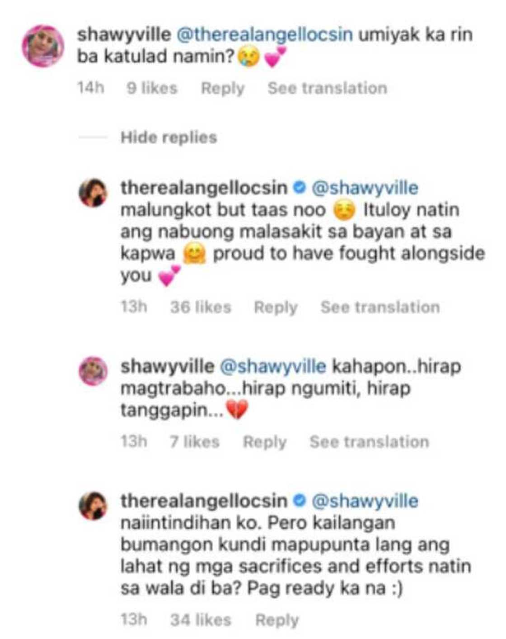View the 36 likes on first reply
The image size is (506, 639).
coord(201,307)
